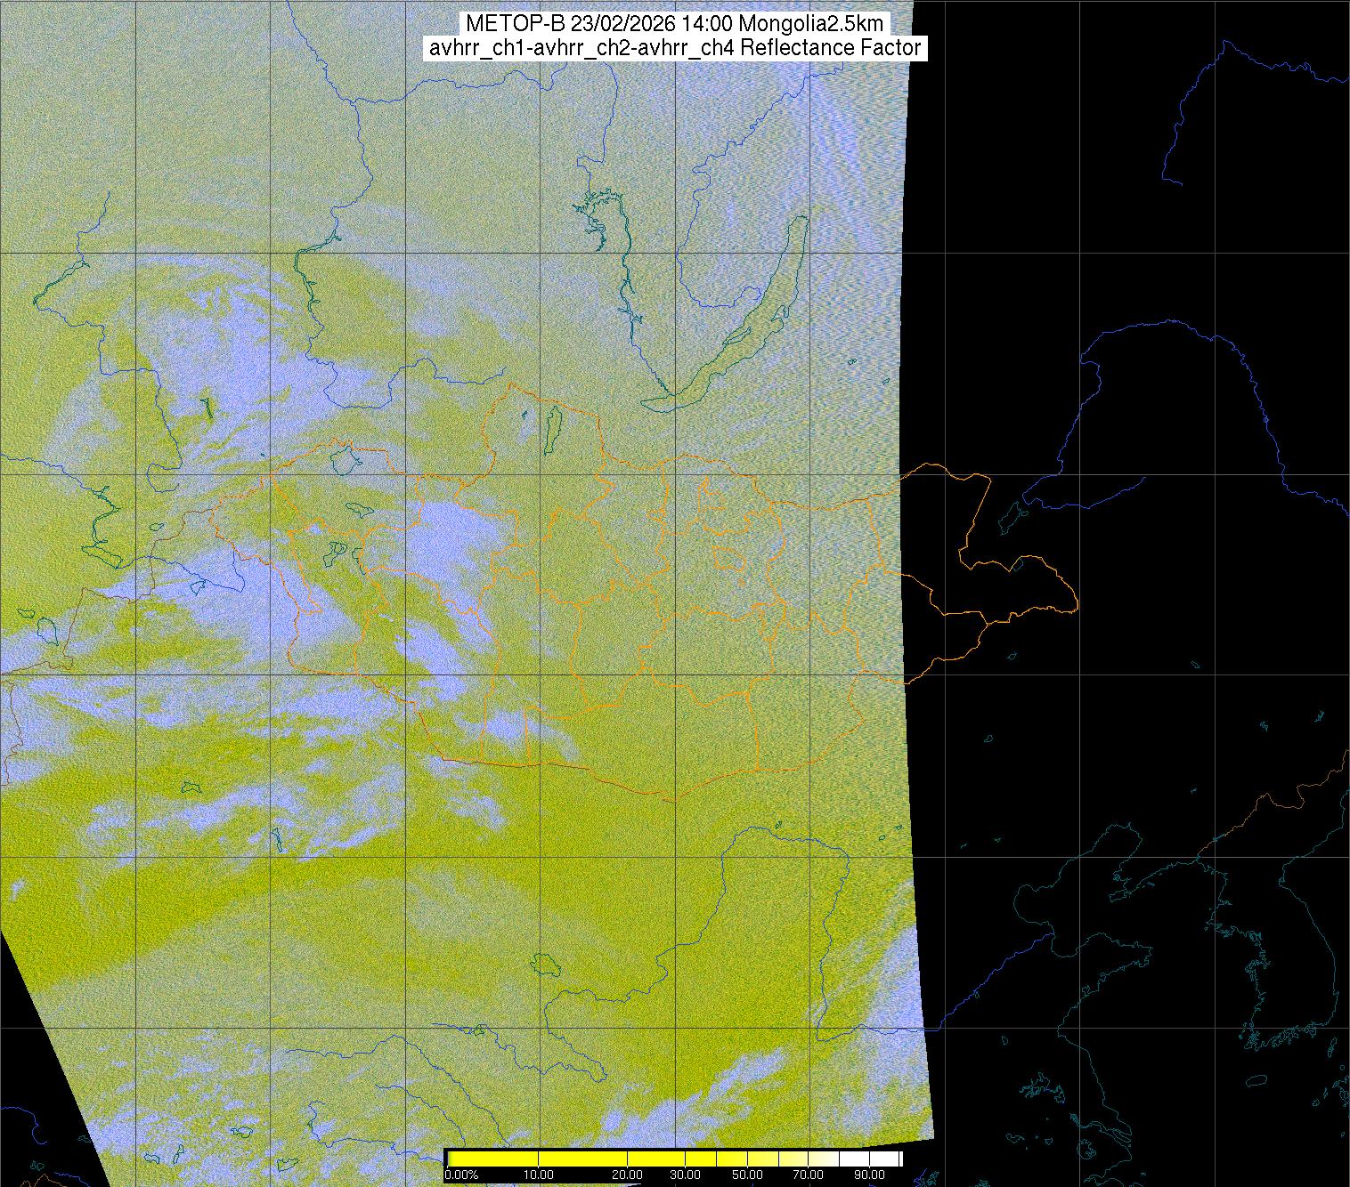This screenshot has width=1350, height=1187.
Task: Click the METOP-B title text line
Action: pyautogui.click(x=675, y=24)
